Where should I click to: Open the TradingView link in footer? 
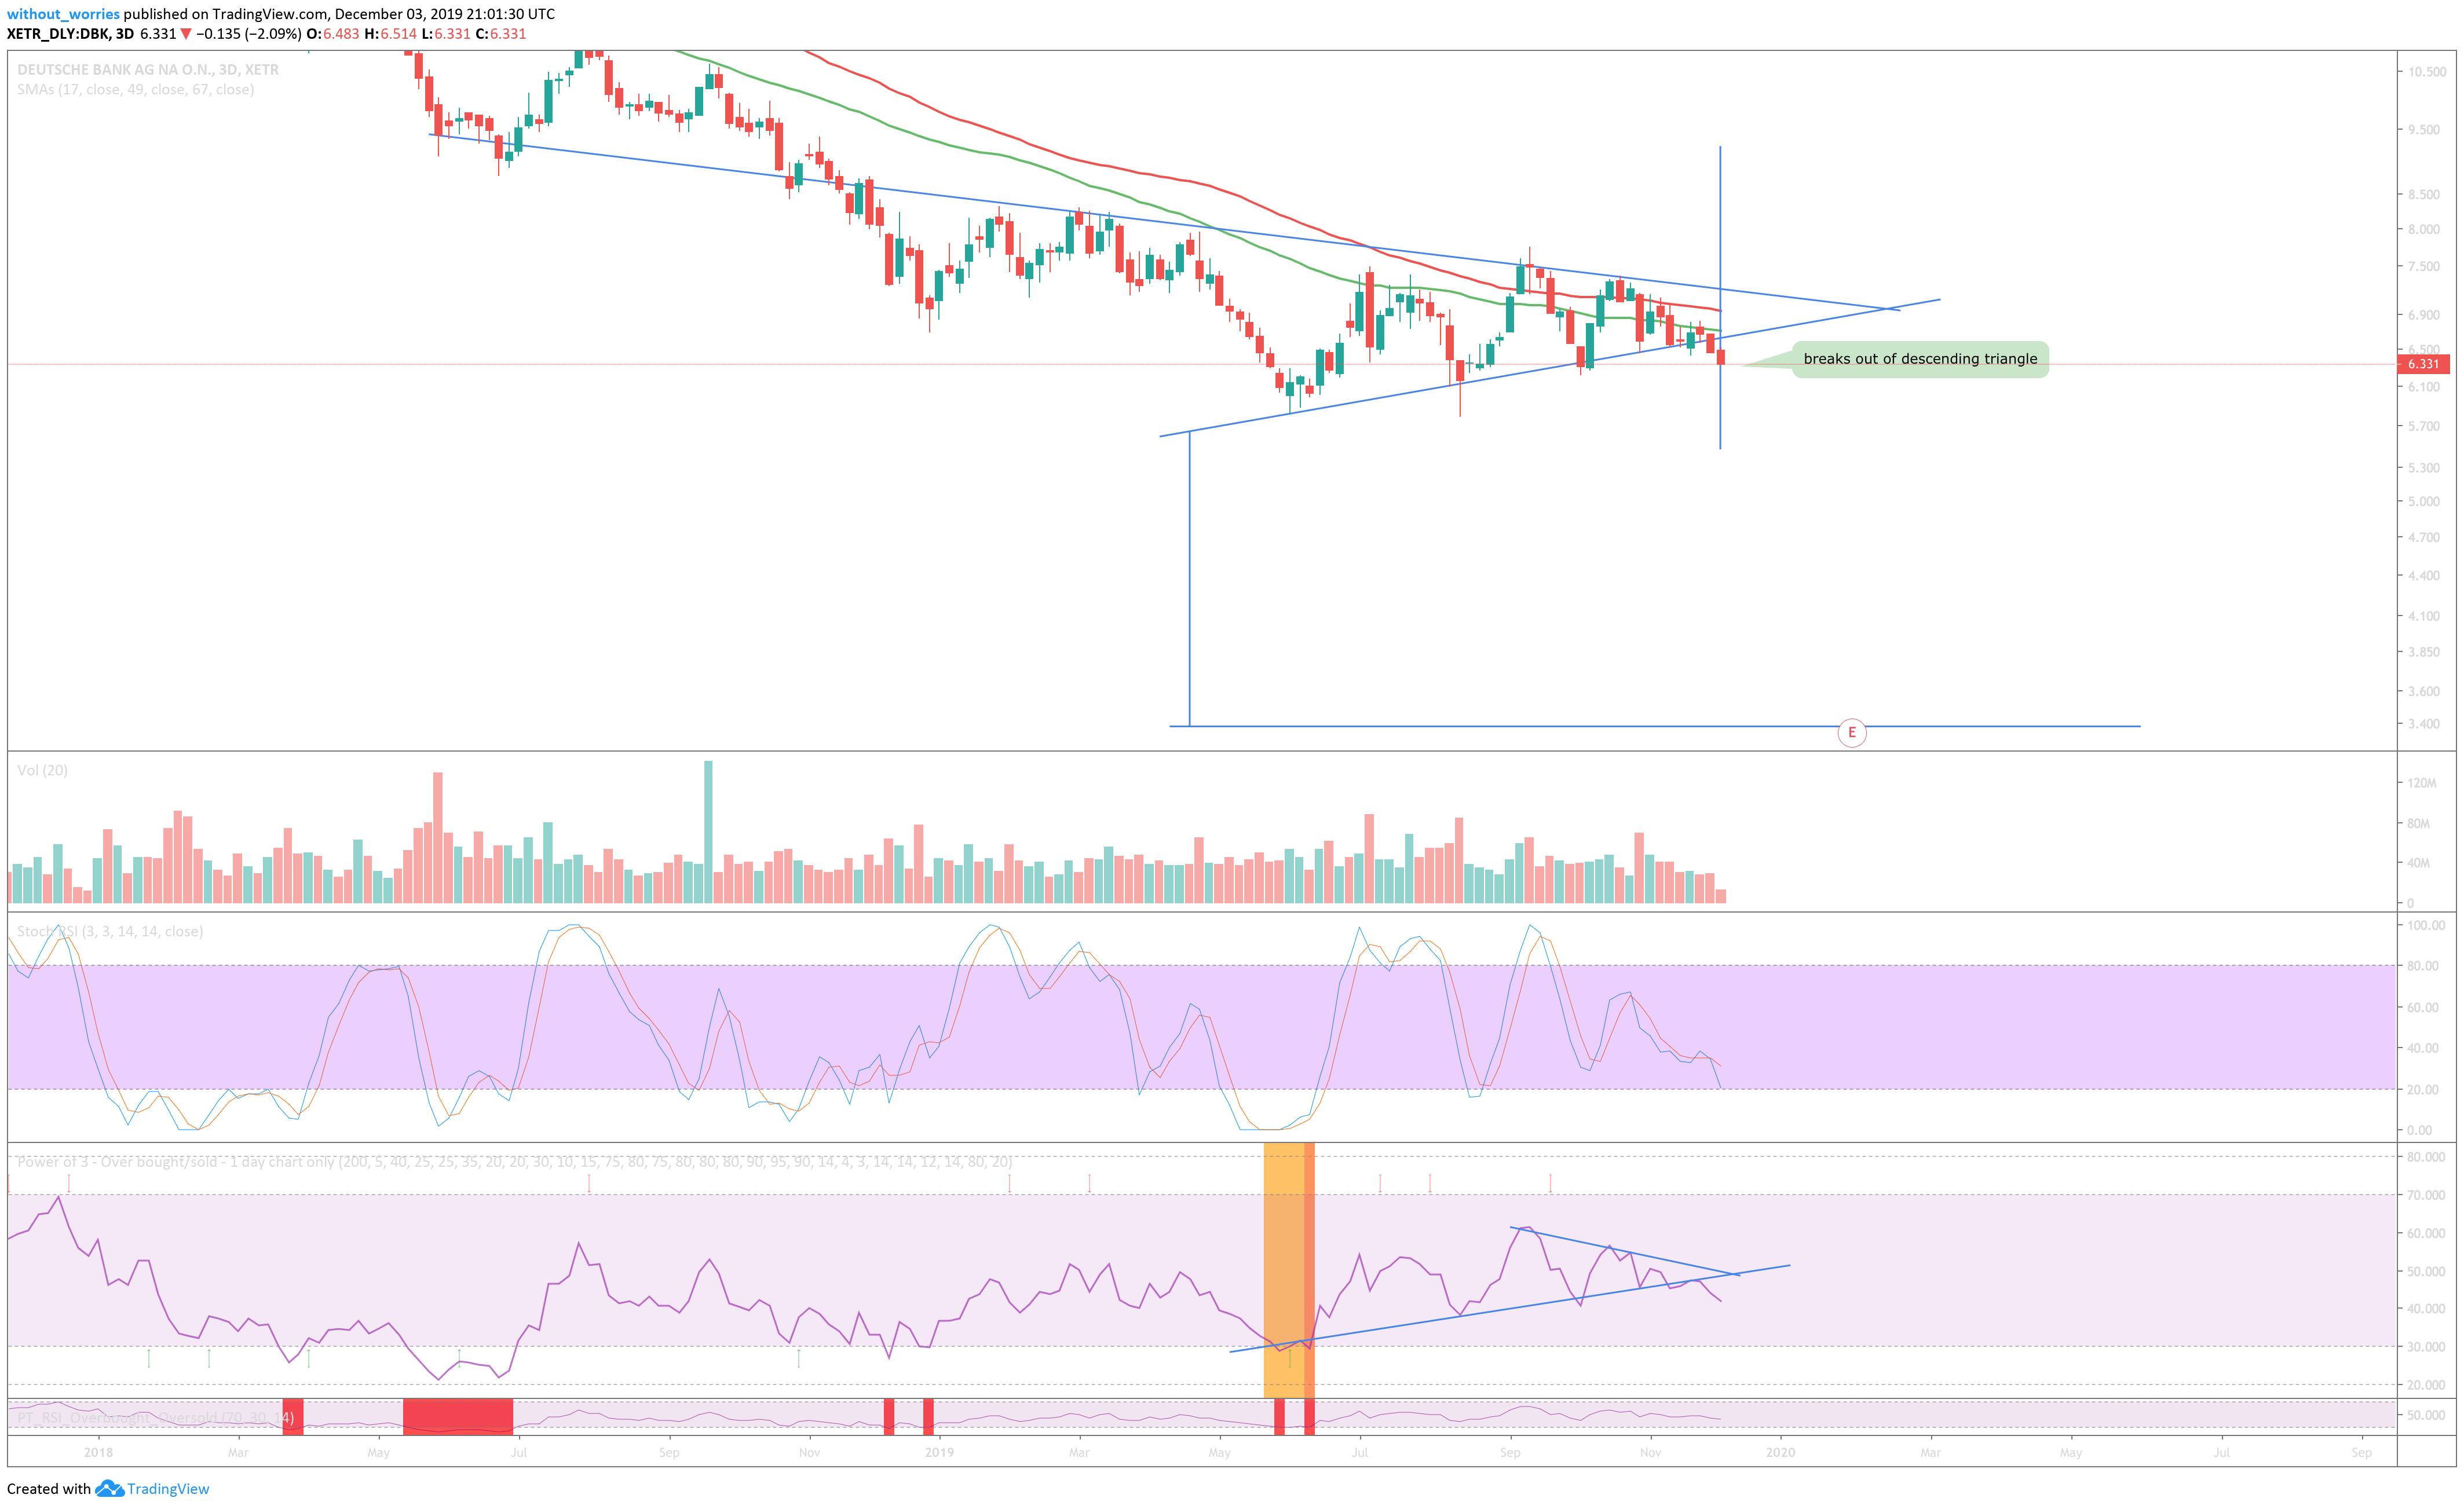click(x=168, y=1489)
